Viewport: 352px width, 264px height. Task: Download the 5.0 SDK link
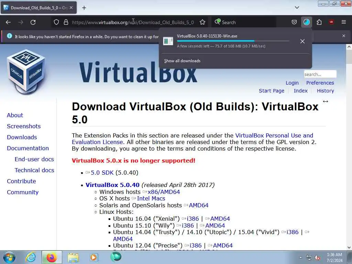(102, 173)
